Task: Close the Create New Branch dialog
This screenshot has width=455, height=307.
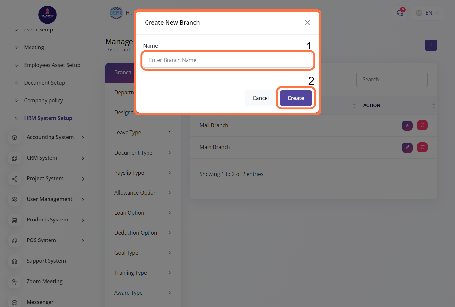Action: pyautogui.click(x=307, y=23)
